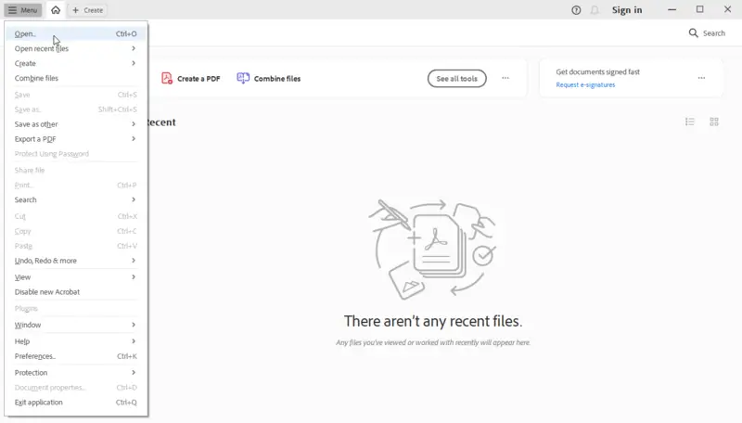Expand Save as other submenu arrow
742x423 pixels.
tap(134, 124)
